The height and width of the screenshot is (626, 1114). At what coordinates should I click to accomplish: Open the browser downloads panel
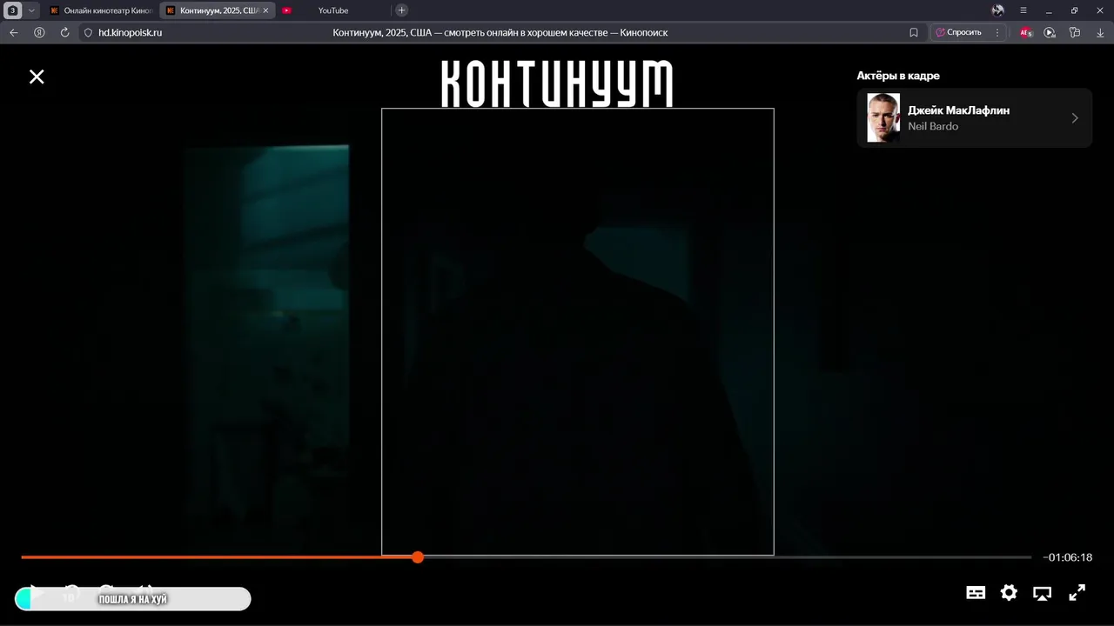pyautogui.click(x=1100, y=32)
